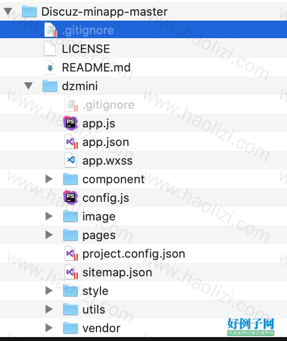
Task: Select the style folder name
Action: click(95, 292)
